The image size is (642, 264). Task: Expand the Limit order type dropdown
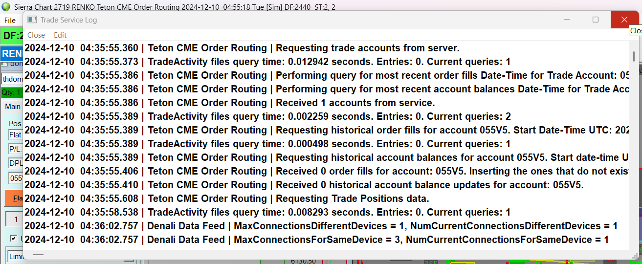[15, 256]
